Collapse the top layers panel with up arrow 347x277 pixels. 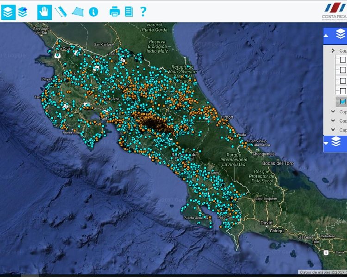326,36
